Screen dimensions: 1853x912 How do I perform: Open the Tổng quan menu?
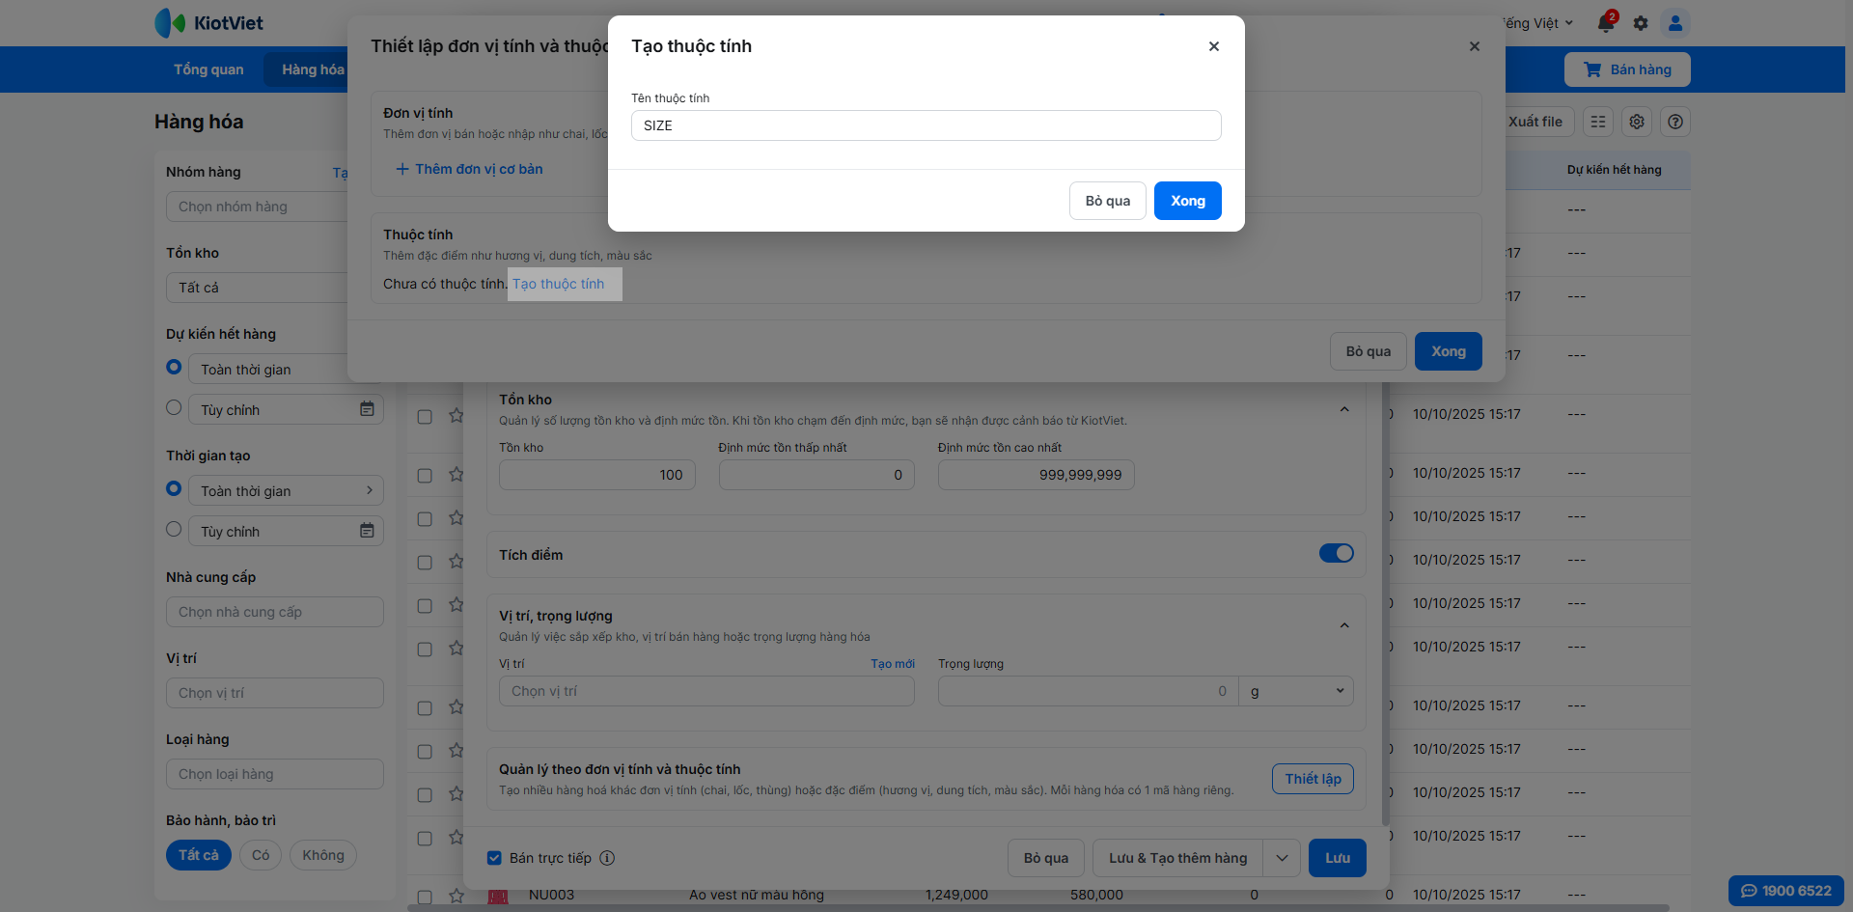click(208, 69)
